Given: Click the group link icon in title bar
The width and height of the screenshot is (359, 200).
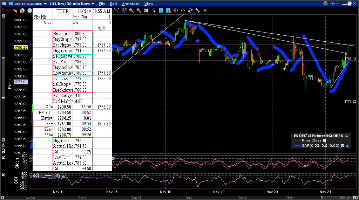Looking at the screenshot, I should [326, 4].
